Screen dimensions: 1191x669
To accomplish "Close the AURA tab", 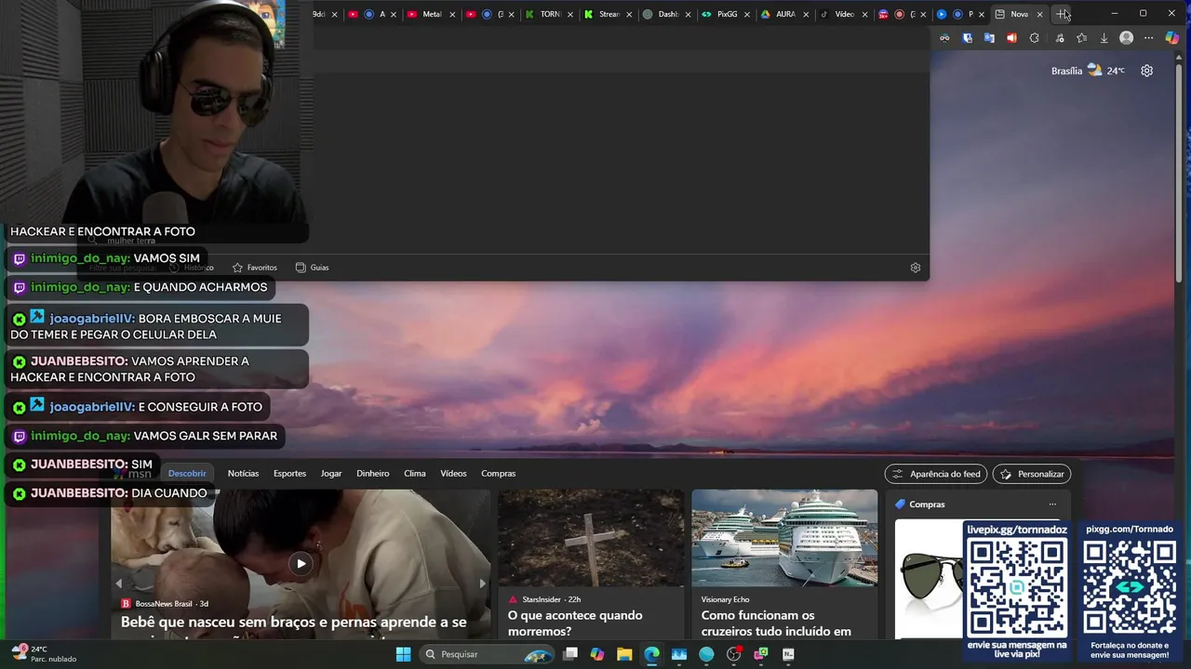I will 805,14.
